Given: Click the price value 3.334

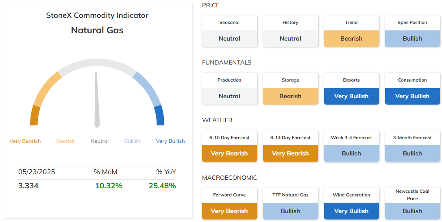Looking at the screenshot, I should pos(28,186).
